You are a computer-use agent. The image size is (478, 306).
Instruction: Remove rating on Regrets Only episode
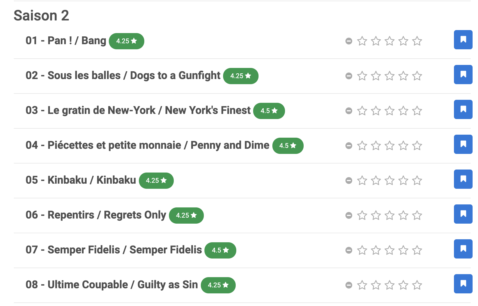(x=349, y=215)
